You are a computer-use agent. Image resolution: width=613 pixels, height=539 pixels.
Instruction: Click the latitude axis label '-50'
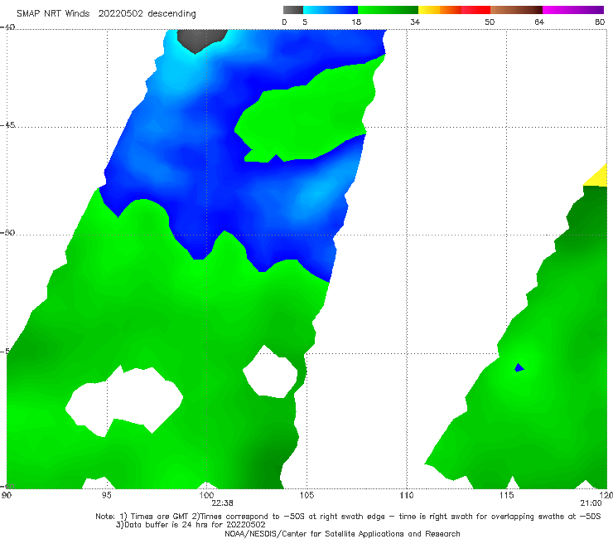pyautogui.click(x=7, y=232)
